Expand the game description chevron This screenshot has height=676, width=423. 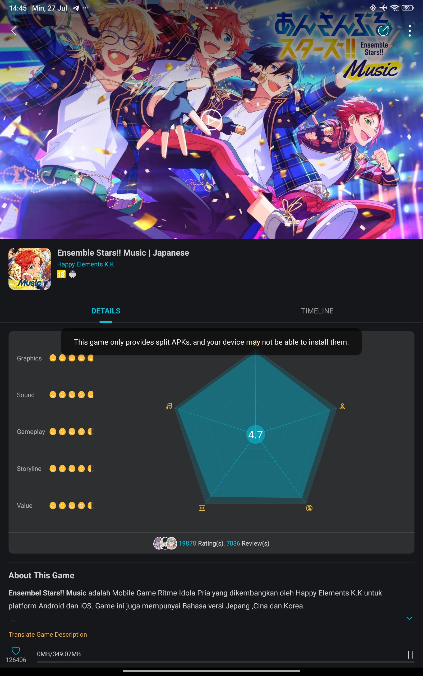[409, 618]
